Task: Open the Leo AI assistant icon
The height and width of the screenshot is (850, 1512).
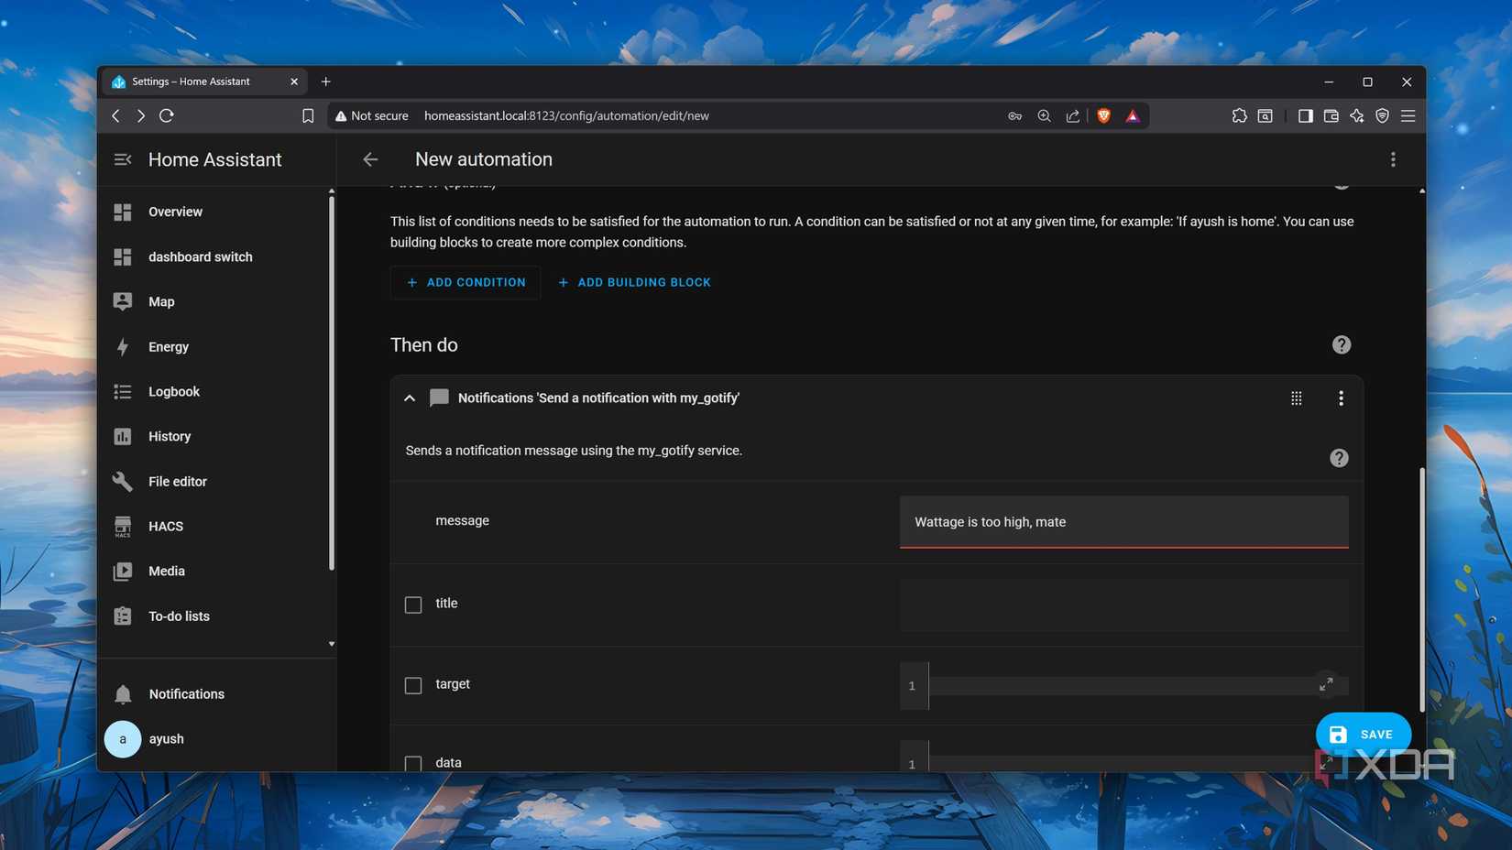Action: (1356, 115)
